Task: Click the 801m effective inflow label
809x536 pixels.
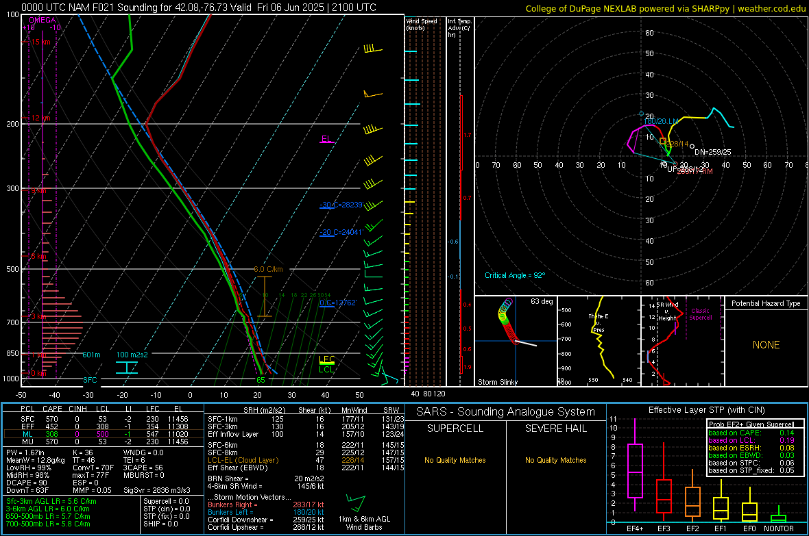Action: pyautogui.click(x=91, y=355)
